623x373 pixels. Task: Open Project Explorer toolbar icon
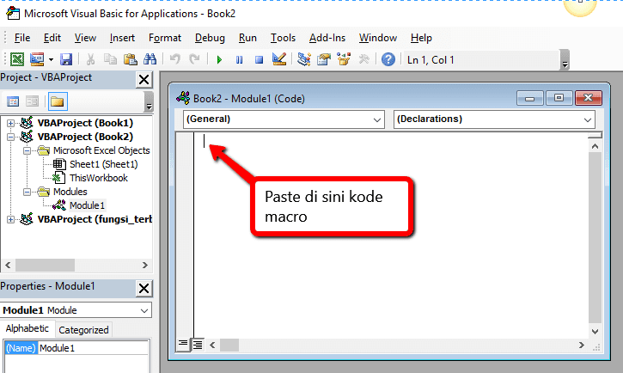click(x=304, y=59)
